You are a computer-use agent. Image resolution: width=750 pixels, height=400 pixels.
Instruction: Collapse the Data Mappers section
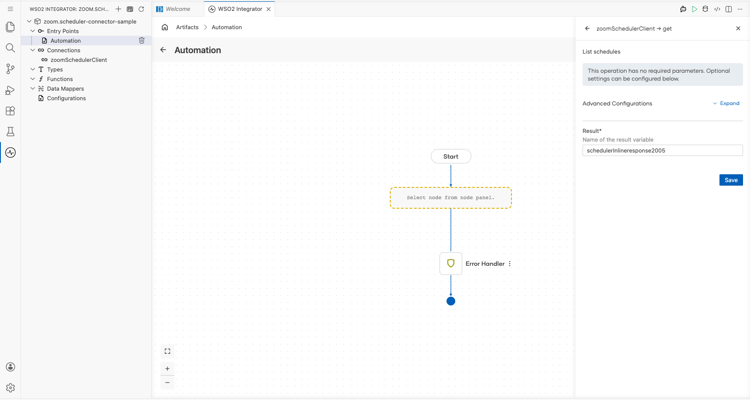click(33, 88)
